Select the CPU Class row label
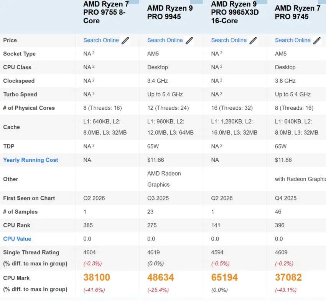The width and height of the screenshot is (326, 301). (x=17, y=67)
